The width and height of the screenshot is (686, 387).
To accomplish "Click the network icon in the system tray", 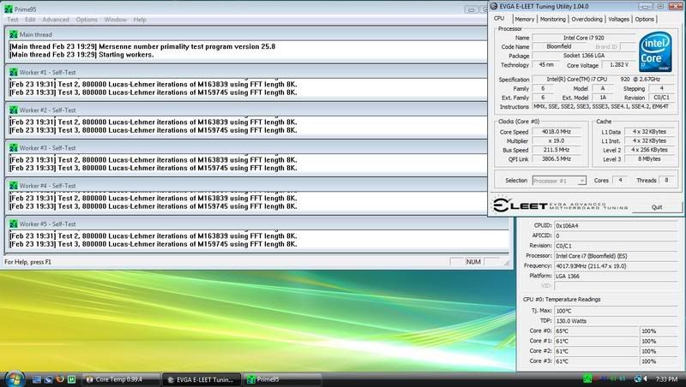I will coord(638,379).
